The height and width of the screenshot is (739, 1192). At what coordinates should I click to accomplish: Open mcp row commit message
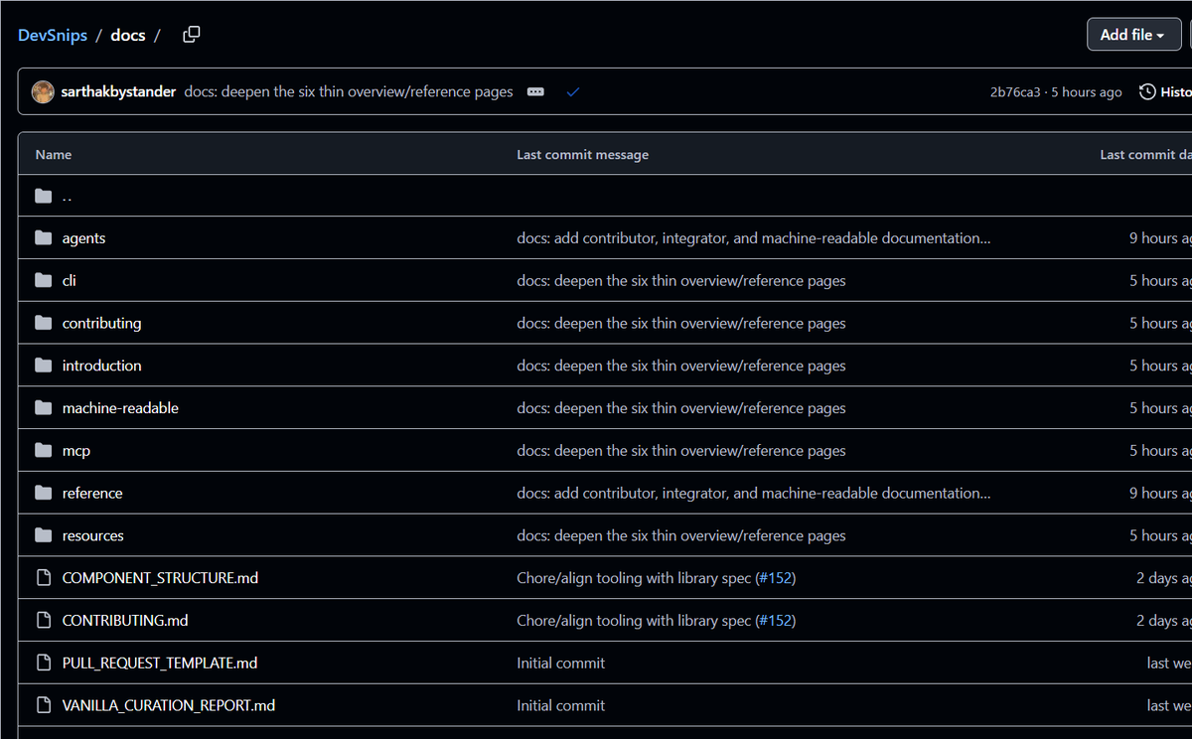[681, 451]
